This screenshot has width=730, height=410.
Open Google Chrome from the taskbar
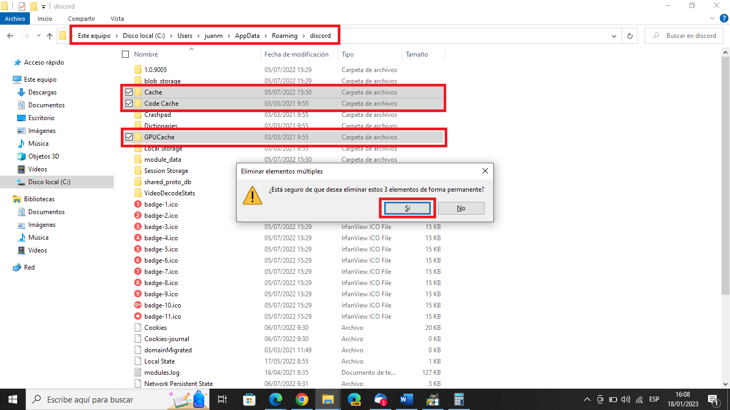tap(302, 399)
